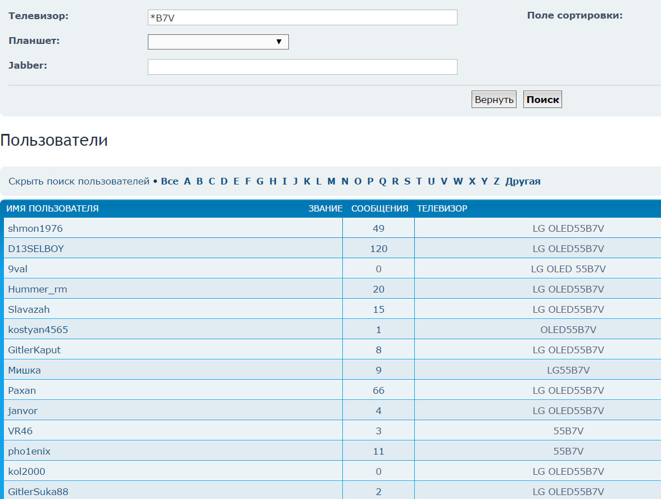The image size is (661, 499).
Task: Filter users by Другая link
Action: tap(523, 181)
